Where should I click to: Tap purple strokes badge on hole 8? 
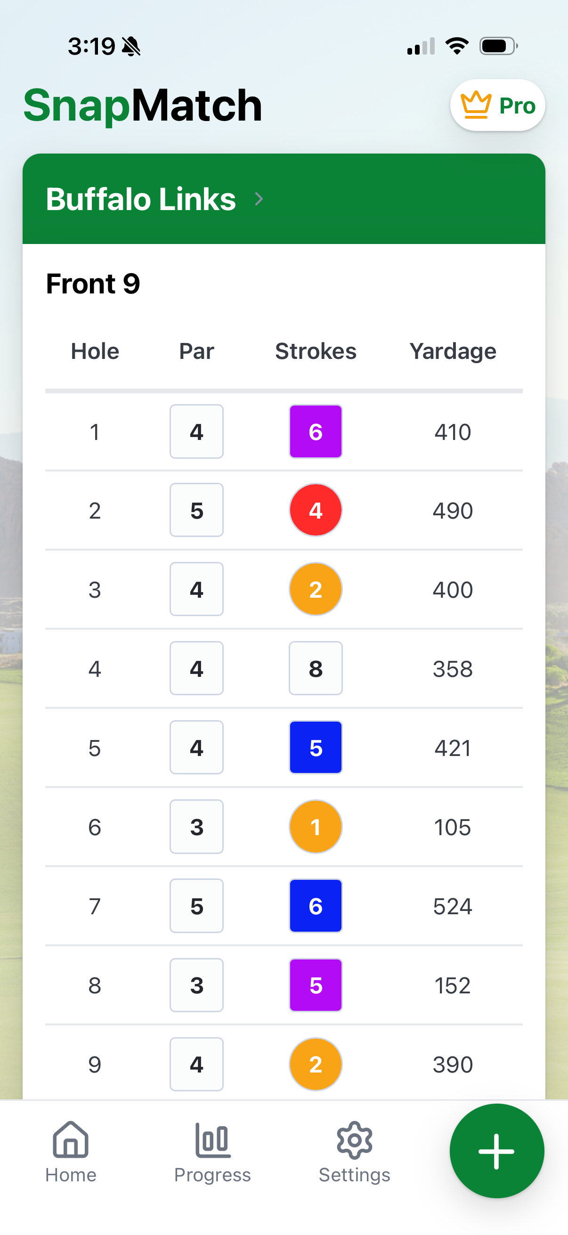316,985
